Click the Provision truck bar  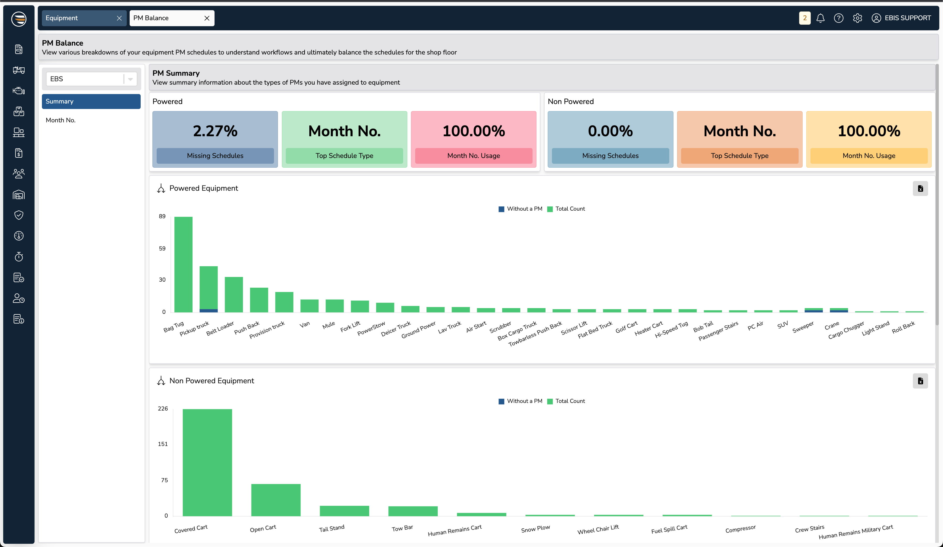click(284, 302)
